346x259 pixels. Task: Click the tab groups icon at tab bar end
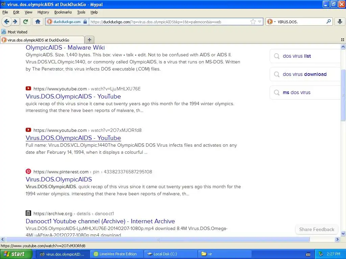pyautogui.click(x=343, y=40)
